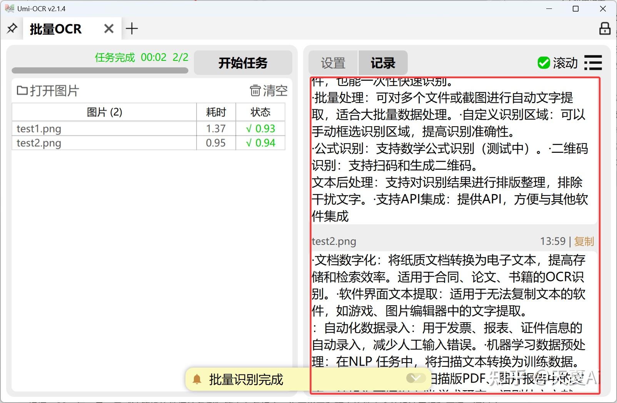Open record view options via the list icon
This screenshot has height=403, width=617.
[x=593, y=63]
